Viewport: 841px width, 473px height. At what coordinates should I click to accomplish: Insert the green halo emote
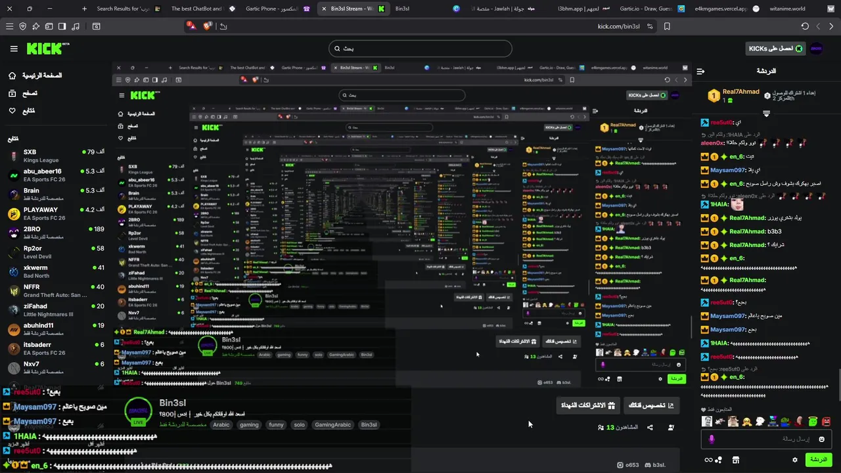coord(813,422)
